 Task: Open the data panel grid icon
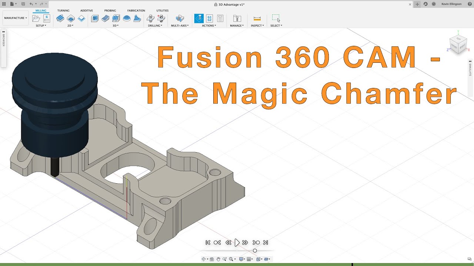[x=4, y=4]
